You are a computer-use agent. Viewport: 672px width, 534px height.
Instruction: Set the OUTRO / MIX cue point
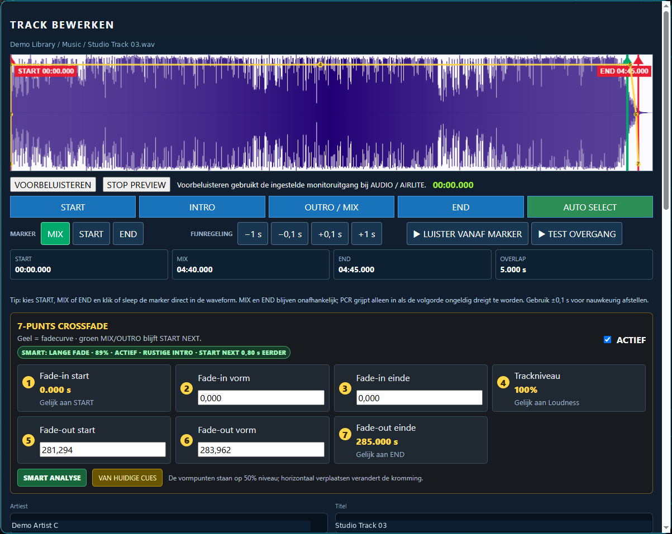[x=331, y=207]
